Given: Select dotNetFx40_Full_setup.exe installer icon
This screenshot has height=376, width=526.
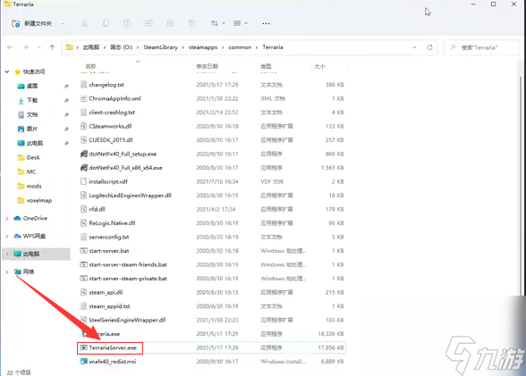Looking at the screenshot, I should (x=84, y=154).
